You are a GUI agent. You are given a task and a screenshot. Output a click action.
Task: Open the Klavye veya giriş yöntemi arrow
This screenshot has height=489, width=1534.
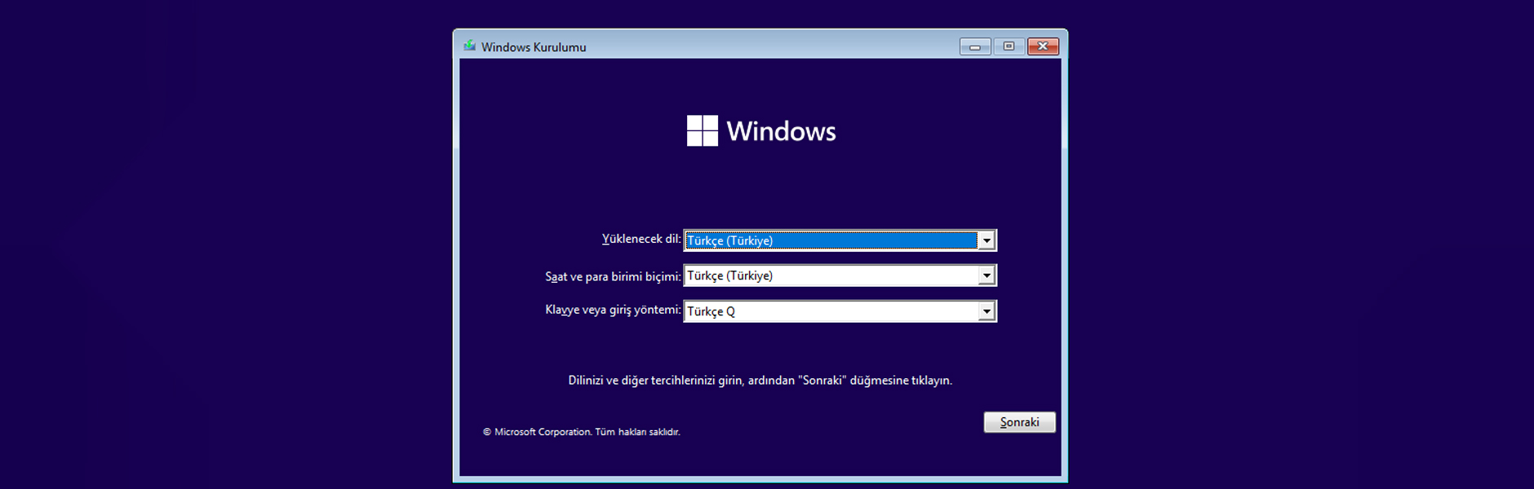[986, 311]
